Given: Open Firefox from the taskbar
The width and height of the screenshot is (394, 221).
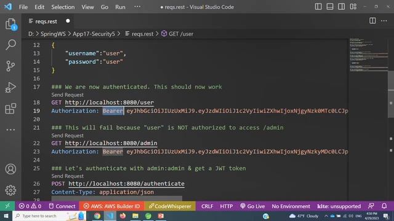Looking at the screenshot, I should 123,216.
